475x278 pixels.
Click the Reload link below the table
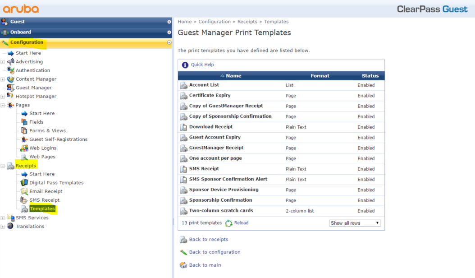click(x=241, y=223)
